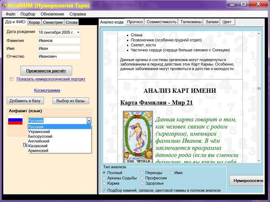270x202 pixels.
Task: Select the Имя analysis radio button
Action: tap(171, 173)
